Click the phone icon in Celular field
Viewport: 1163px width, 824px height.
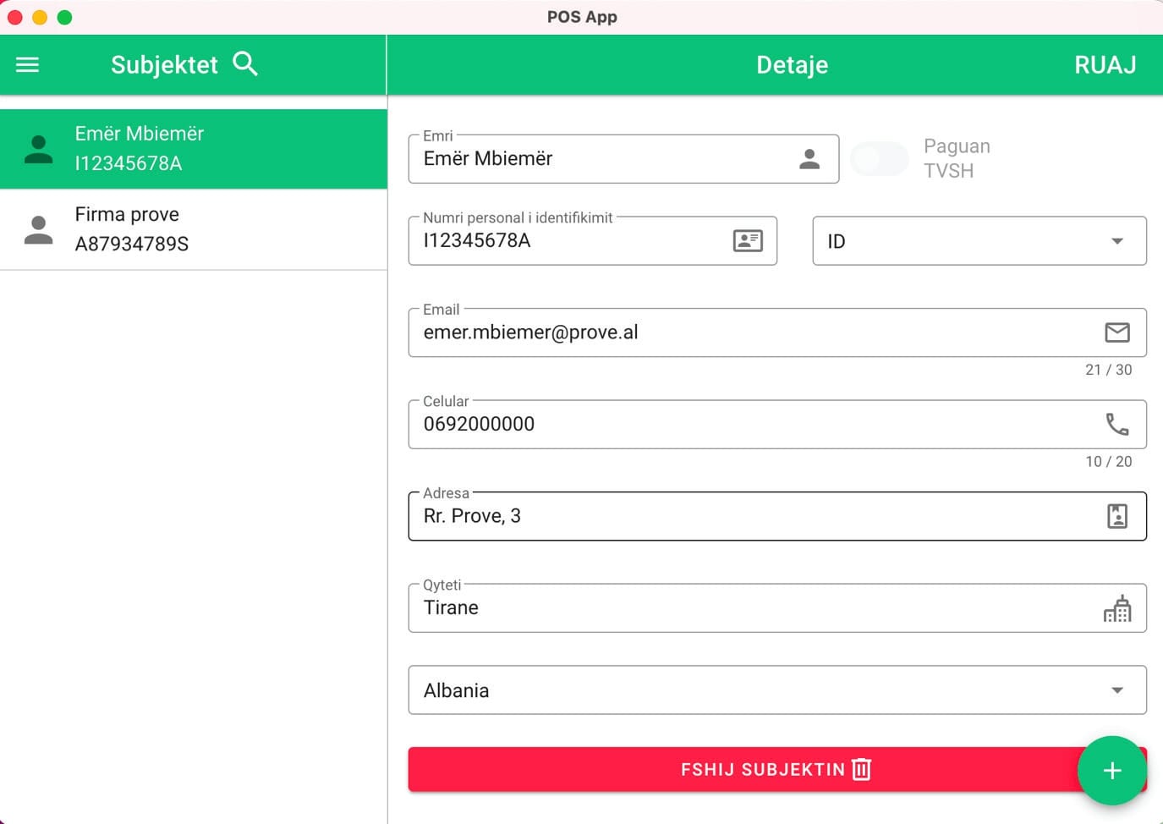click(1117, 424)
